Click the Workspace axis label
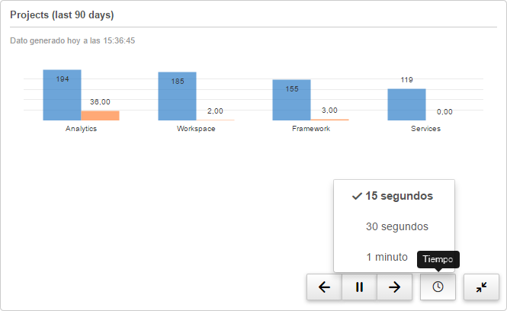507x311 pixels. point(196,129)
